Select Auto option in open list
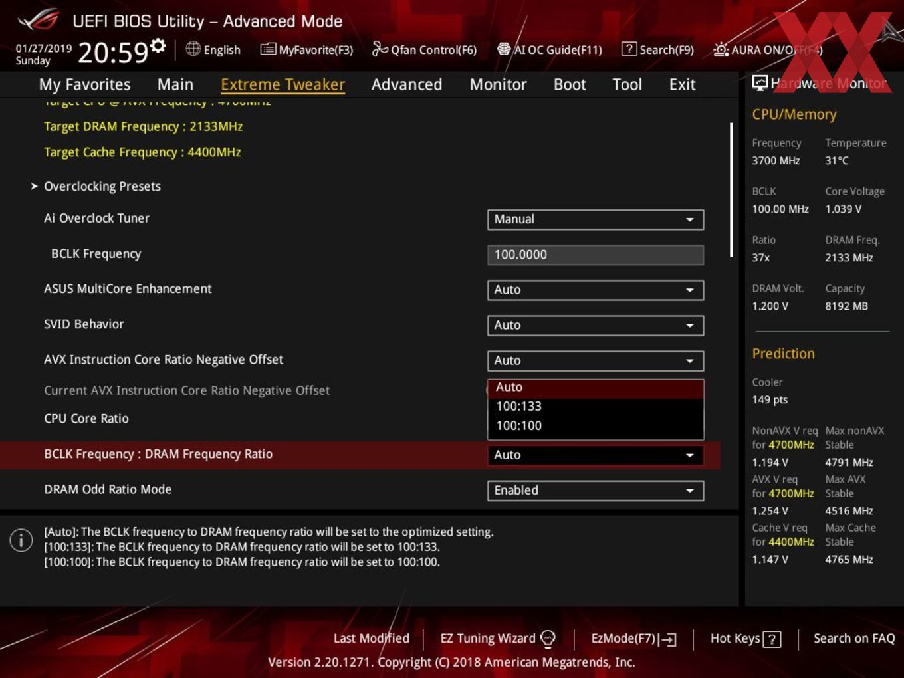Viewport: 904px width, 678px height. (x=596, y=388)
